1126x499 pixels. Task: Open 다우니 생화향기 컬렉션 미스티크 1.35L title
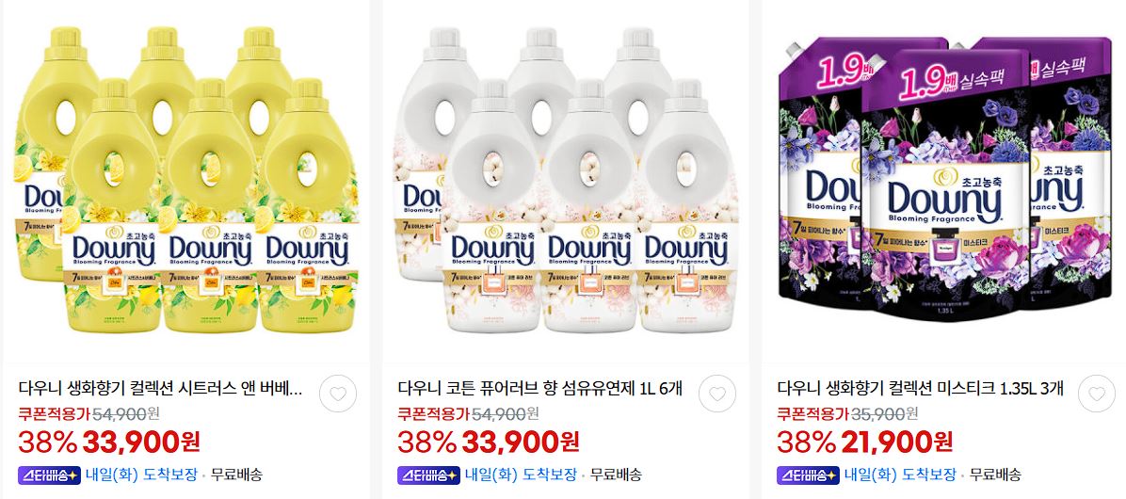[921, 389]
